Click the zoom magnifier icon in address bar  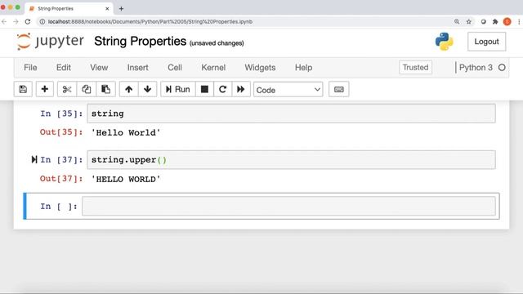coord(457,22)
